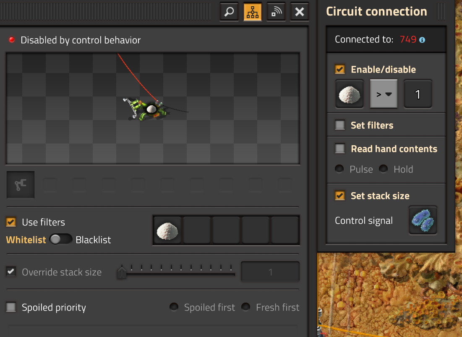Click the constant value 1 button
Screen dimensions: 462x337
(x=418, y=94)
